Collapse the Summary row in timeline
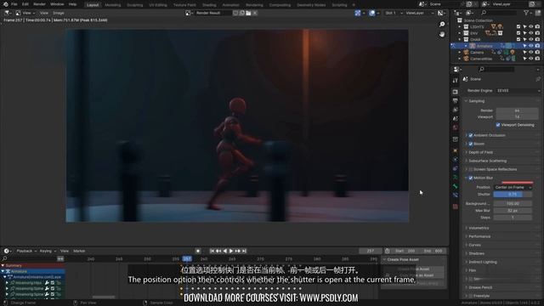This screenshot has width=544, height=306. pos(3,265)
